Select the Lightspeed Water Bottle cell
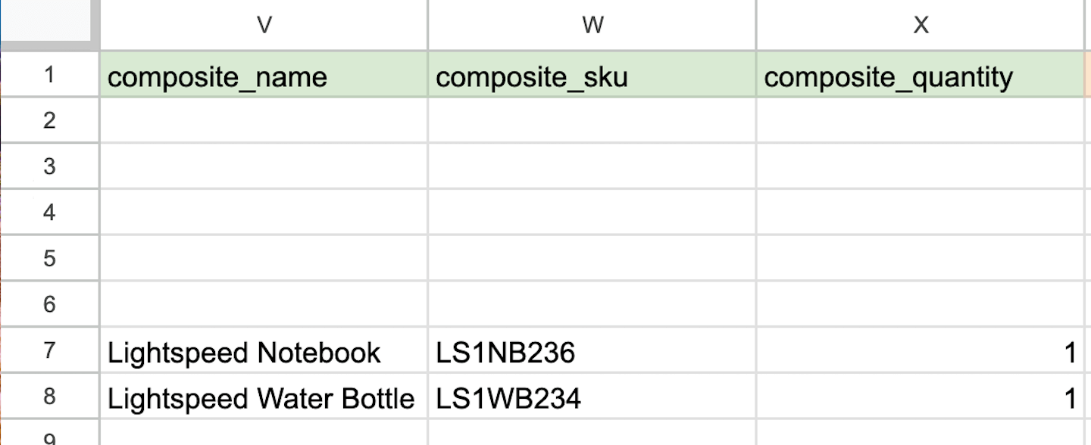The width and height of the screenshot is (1091, 445). (264, 398)
